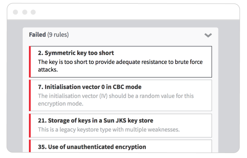This screenshot has width=247, height=158.
Task: Click the initialisation vector random value description
Action: pyautogui.click(x=116, y=99)
